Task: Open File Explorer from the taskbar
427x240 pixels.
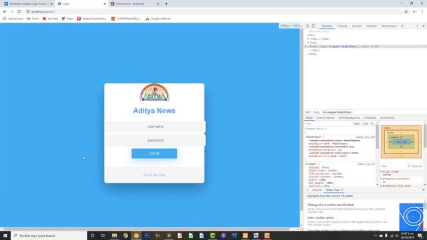Action: [x=114, y=235]
